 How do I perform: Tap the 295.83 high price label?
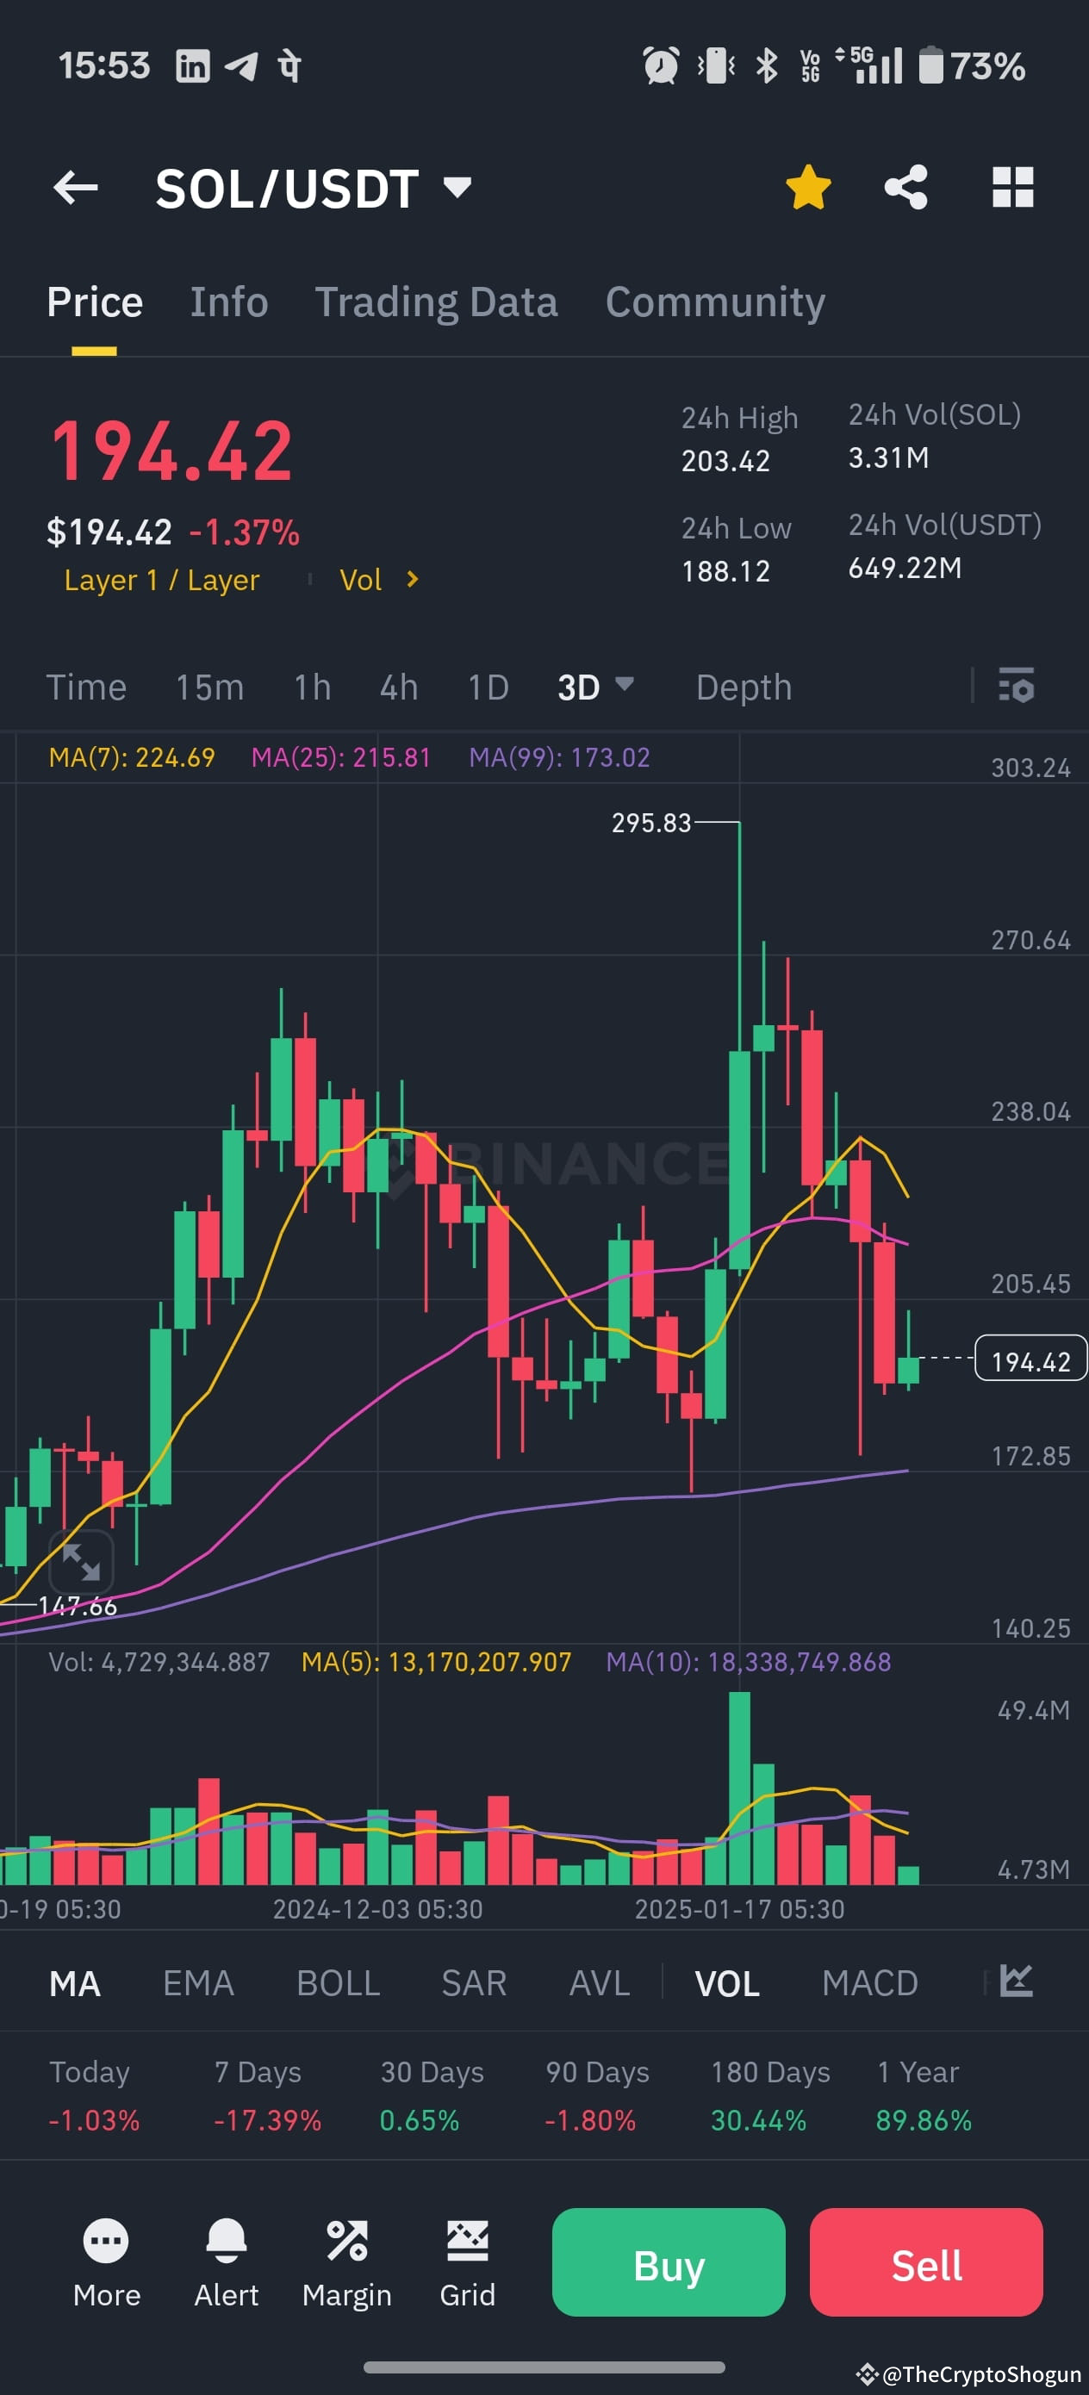(651, 823)
